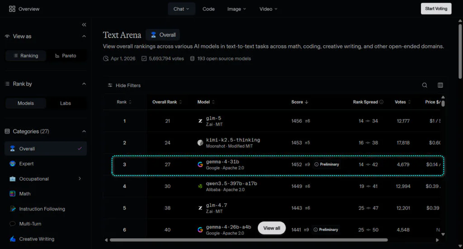The image size is (463, 249).
Task: Open the Chat dropdown menu
Action: [182, 9]
